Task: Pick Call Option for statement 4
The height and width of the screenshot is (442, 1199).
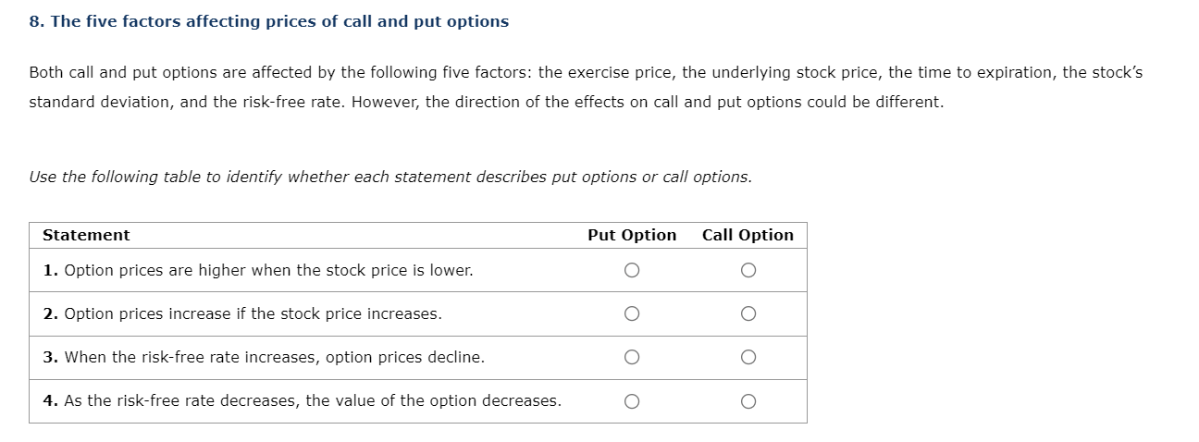Action: [x=748, y=400]
